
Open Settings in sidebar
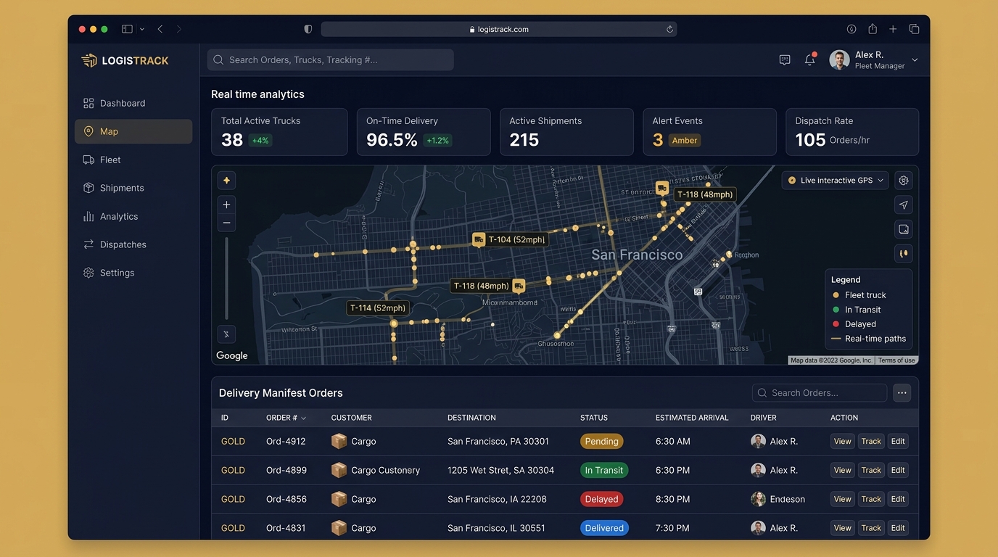pyautogui.click(x=133, y=273)
